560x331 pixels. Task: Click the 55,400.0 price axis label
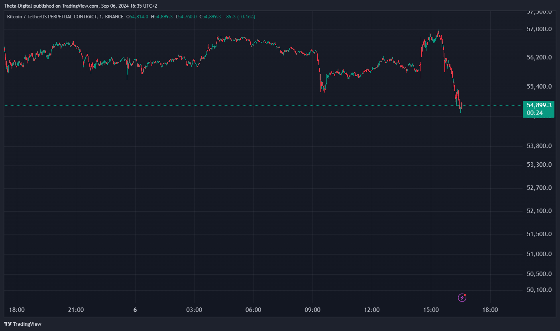(539, 87)
